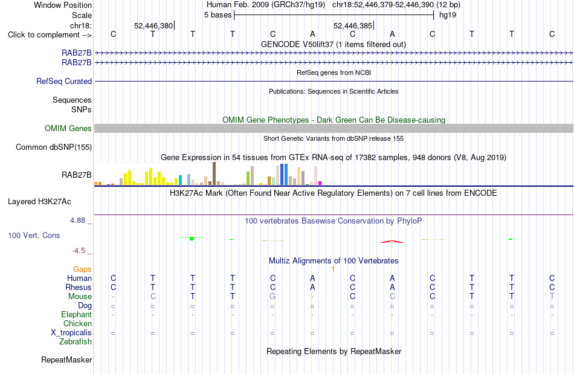574x374 pixels.
Task: Click the chr18:52,446,379-52,446,390 (12 bp) position text
Action: pyautogui.click(x=396, y=5)
